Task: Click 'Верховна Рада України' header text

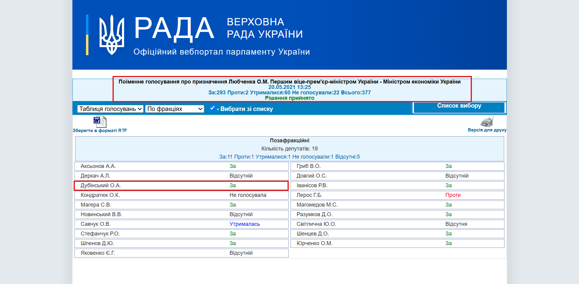Action: point(265,28)
